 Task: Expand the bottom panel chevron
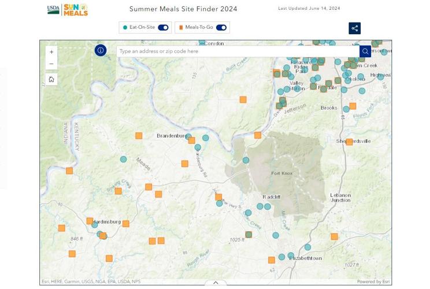click(x=216, y=283)
